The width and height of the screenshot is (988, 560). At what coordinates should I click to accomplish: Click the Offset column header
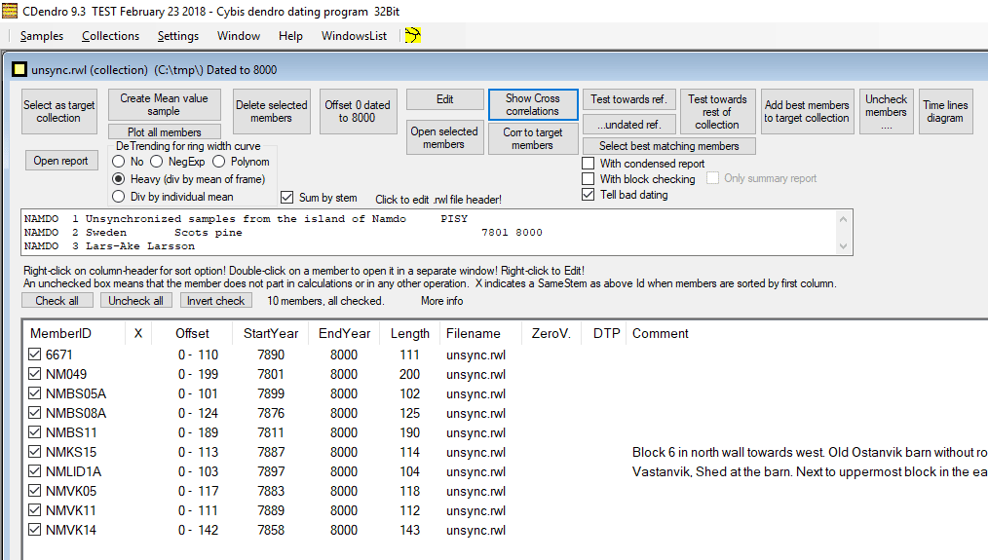point(192,333)
